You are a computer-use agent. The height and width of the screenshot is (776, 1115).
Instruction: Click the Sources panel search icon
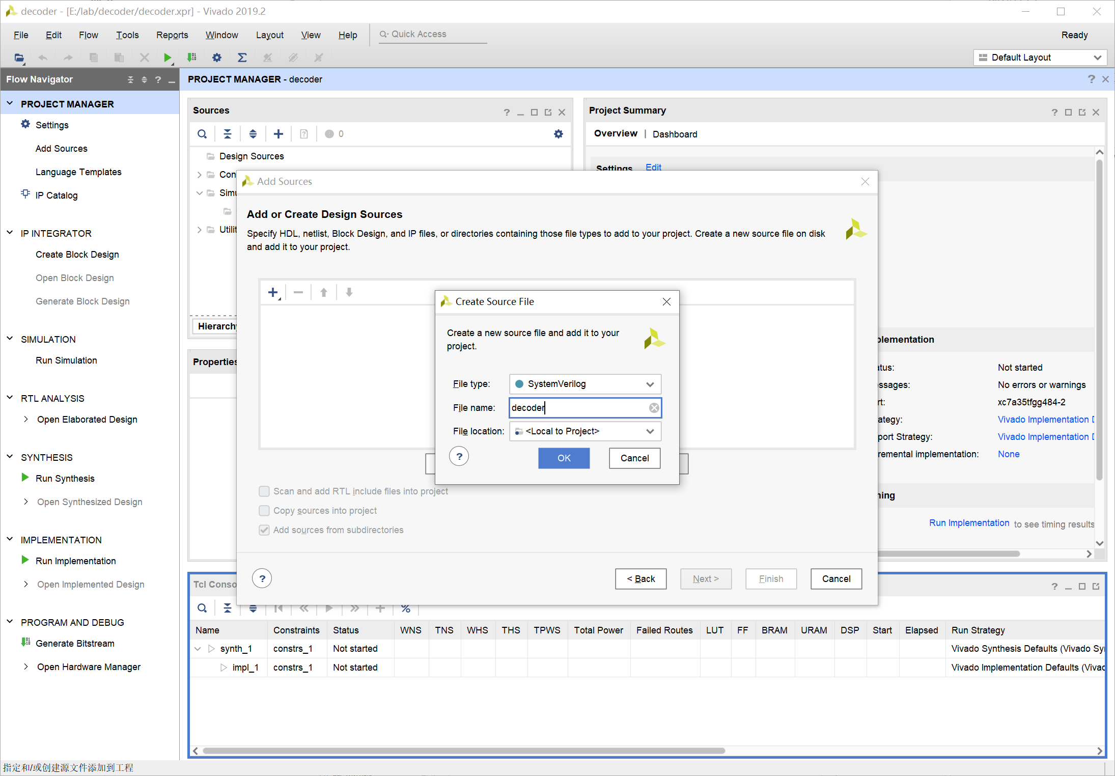pos(202,134)
